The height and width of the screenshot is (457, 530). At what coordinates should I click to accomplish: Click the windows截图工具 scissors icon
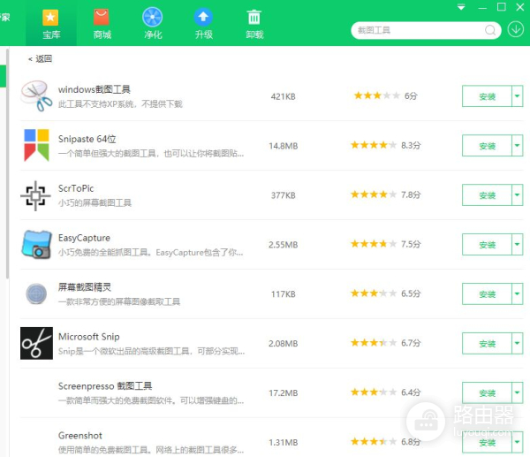click(36, 96)
